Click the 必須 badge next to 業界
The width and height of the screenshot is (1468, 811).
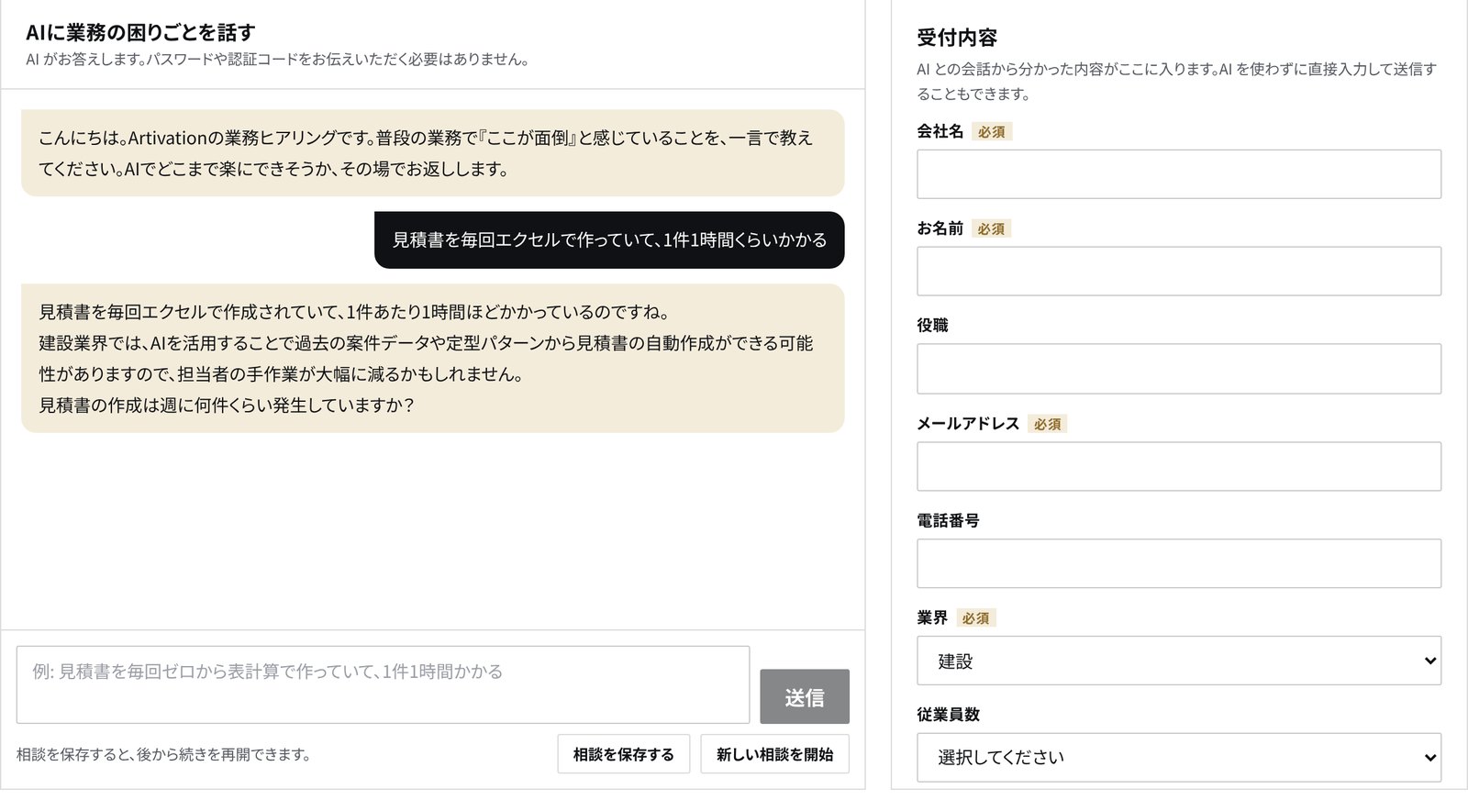(976, 618)
